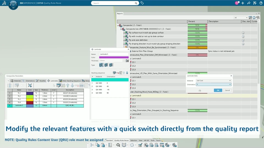Select the Laminate.5 row in the laminates table
This screenshot has width=264, height=148.
[45, 106]
